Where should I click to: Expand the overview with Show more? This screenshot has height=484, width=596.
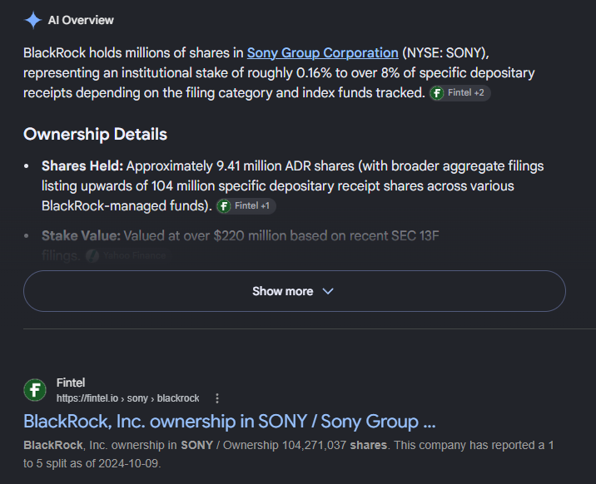click(294, 291)
